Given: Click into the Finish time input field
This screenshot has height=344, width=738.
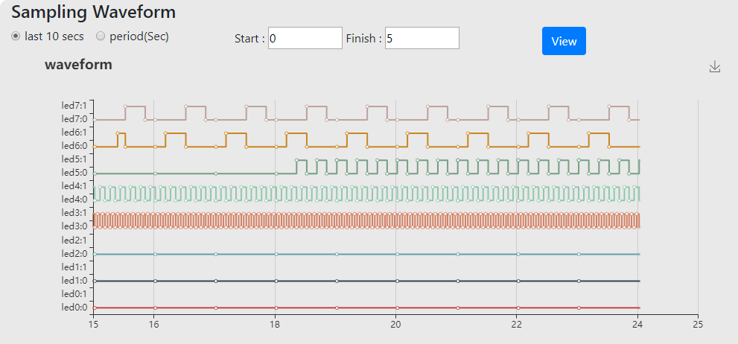Looking at the screenshot, I should tap(422, 38).
